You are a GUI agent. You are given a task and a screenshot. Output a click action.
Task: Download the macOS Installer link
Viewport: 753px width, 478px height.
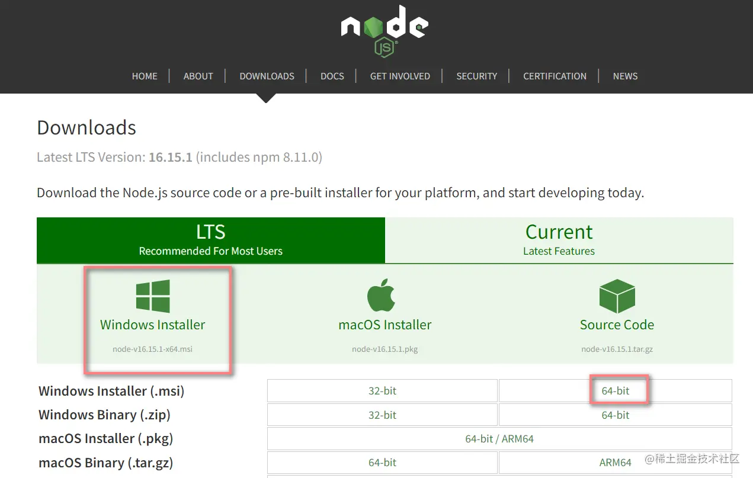(385, 325)
